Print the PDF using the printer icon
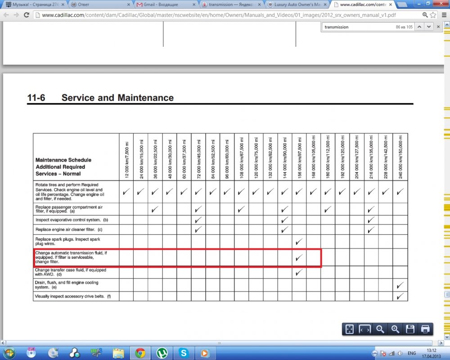 (425, 329)
